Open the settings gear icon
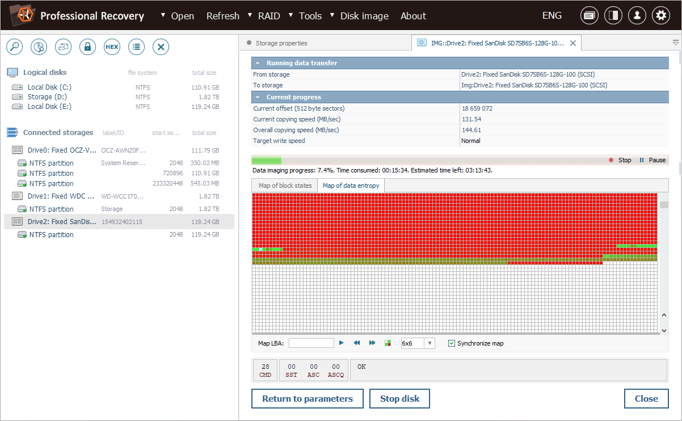 [660, 16]
